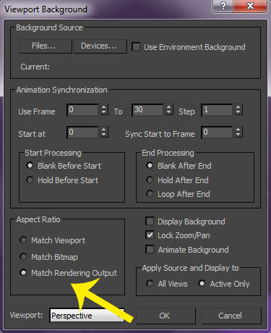271x333 pixels.
Task: Confirm with the OK button
Action: coord(165,316)
